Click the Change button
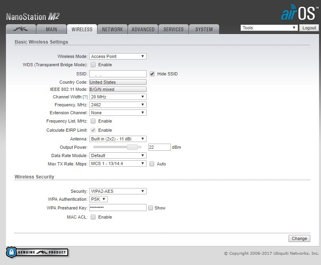Image resolution: width=321 pixels, height=265 pixels. point(299,238)
